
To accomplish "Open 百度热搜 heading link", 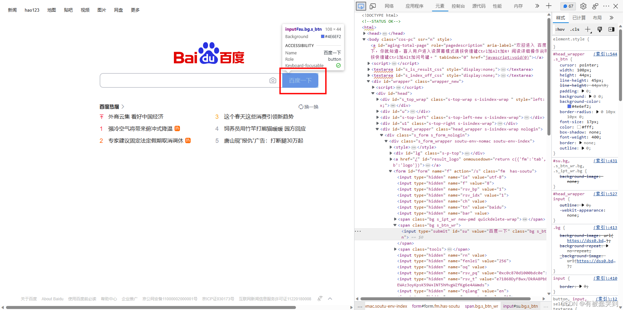I will pos(112,107).
